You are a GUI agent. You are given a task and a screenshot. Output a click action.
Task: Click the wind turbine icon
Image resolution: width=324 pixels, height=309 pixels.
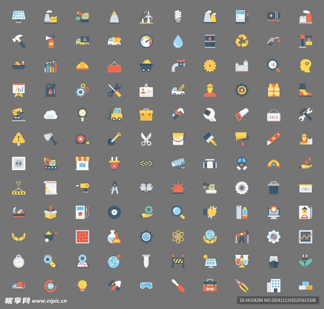click(x=146, y=17)
